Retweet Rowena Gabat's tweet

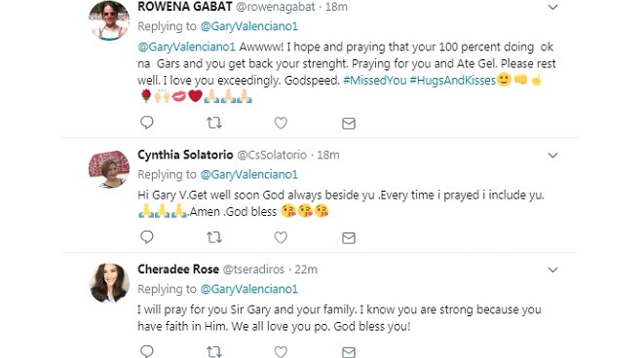pyautogui.click(x=214, y=123)
